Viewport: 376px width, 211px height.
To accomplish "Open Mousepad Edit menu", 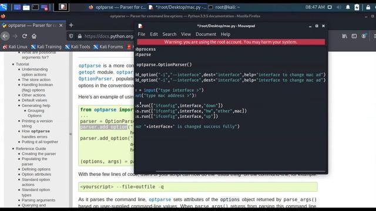I will [154, 34].
